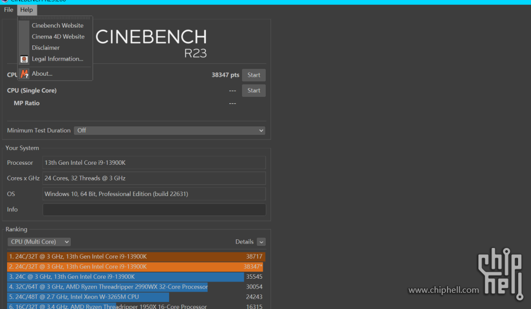The height and width of the screenshot is (309, 531).
Task: Open the About... menu entry
Action: tap(42, 73)
